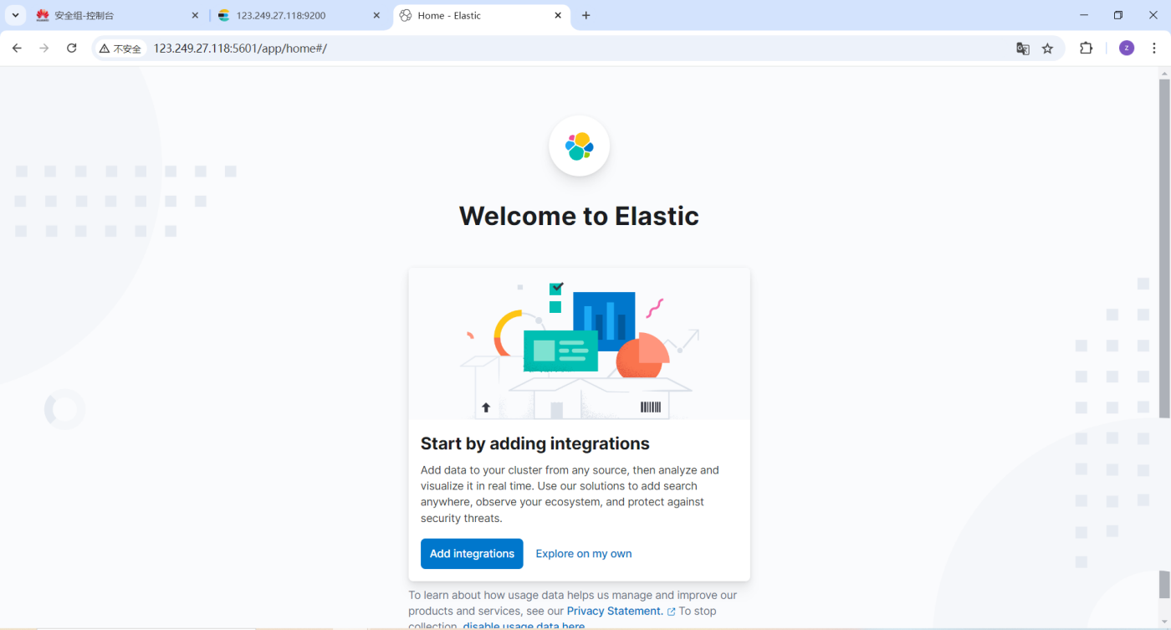Open the Privacy Statement link
The height and width of the screenshot is (630, 1171).
pos(615,612)
